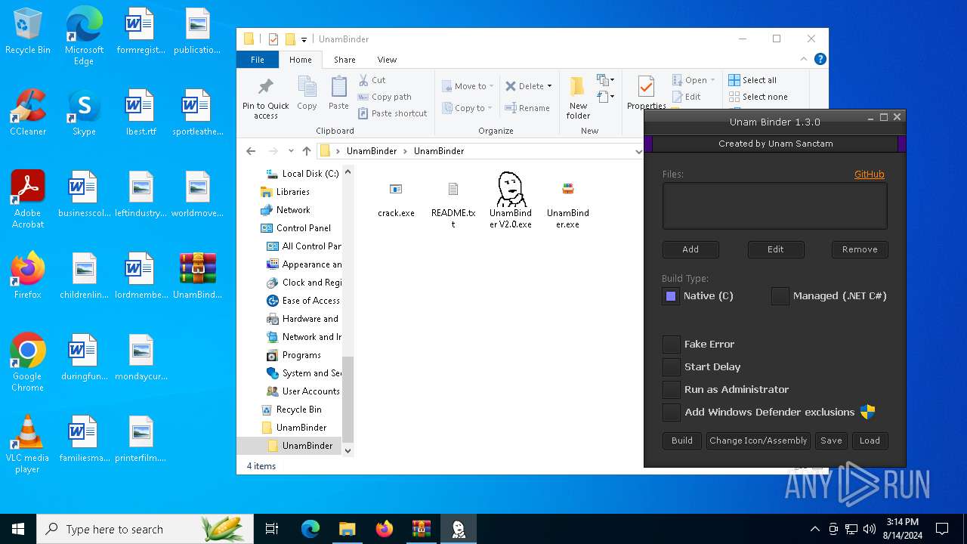967x544 pixels.
Task: Open the Delete dropdown arrow
Action: [549, 86]
